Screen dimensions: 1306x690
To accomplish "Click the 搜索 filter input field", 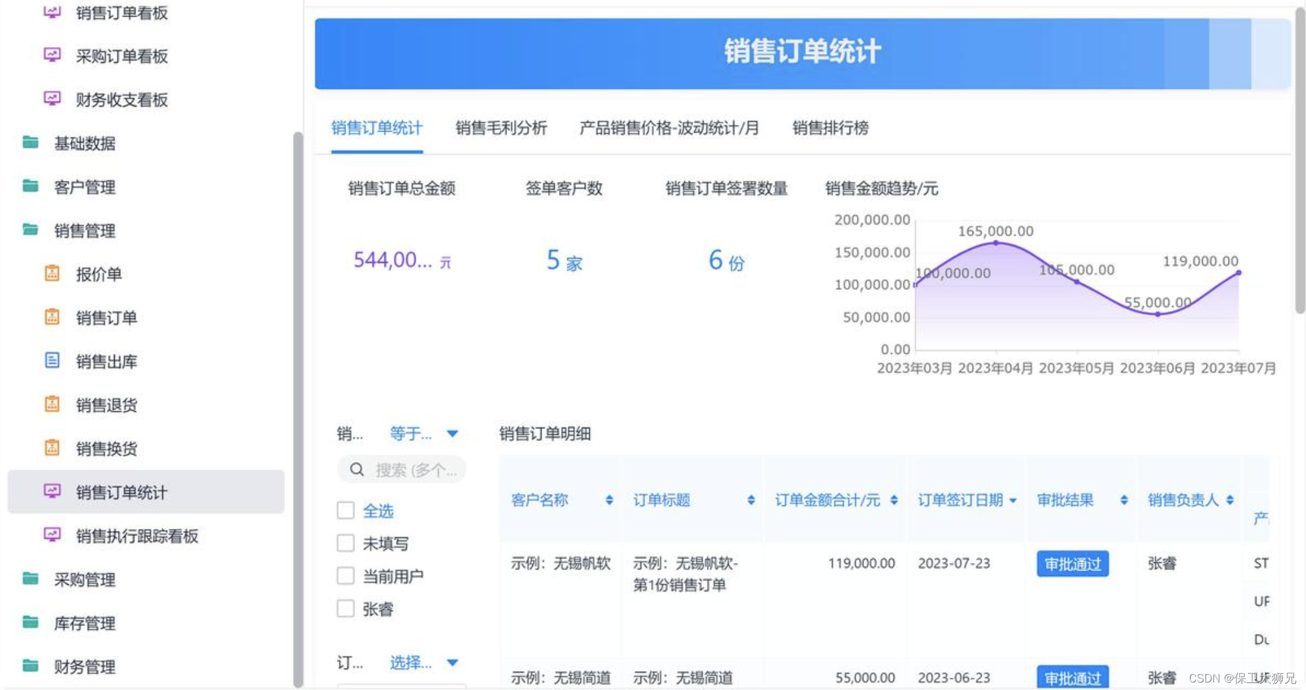I will tap(416, 470).
